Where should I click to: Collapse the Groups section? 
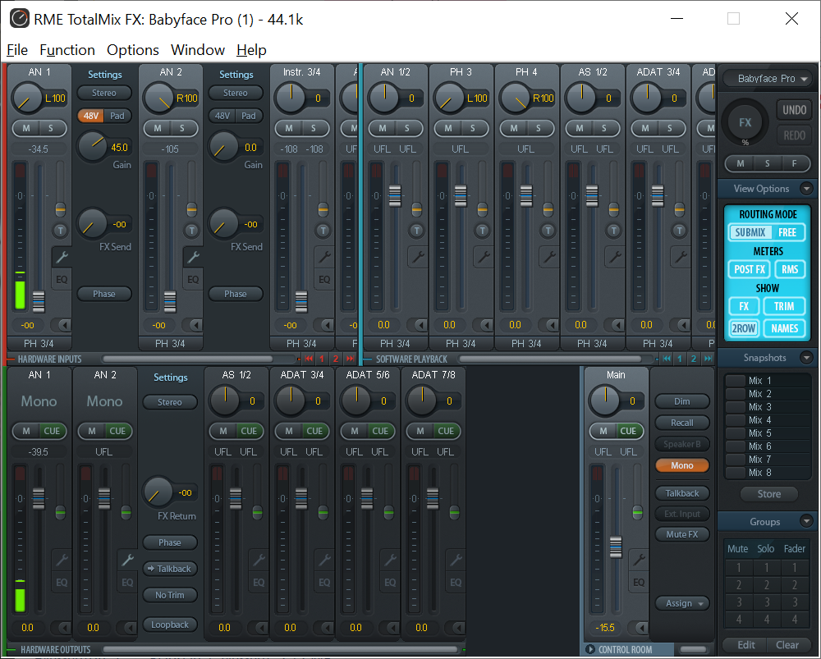806,521
